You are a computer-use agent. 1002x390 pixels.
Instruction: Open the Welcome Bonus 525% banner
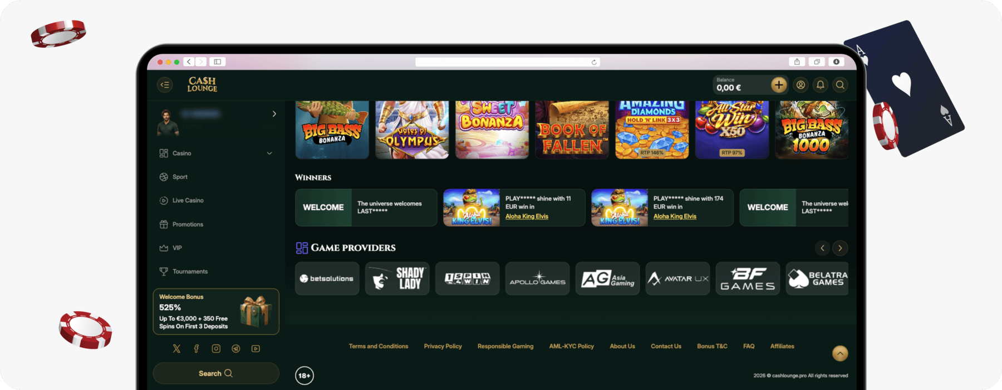point(216,312)
